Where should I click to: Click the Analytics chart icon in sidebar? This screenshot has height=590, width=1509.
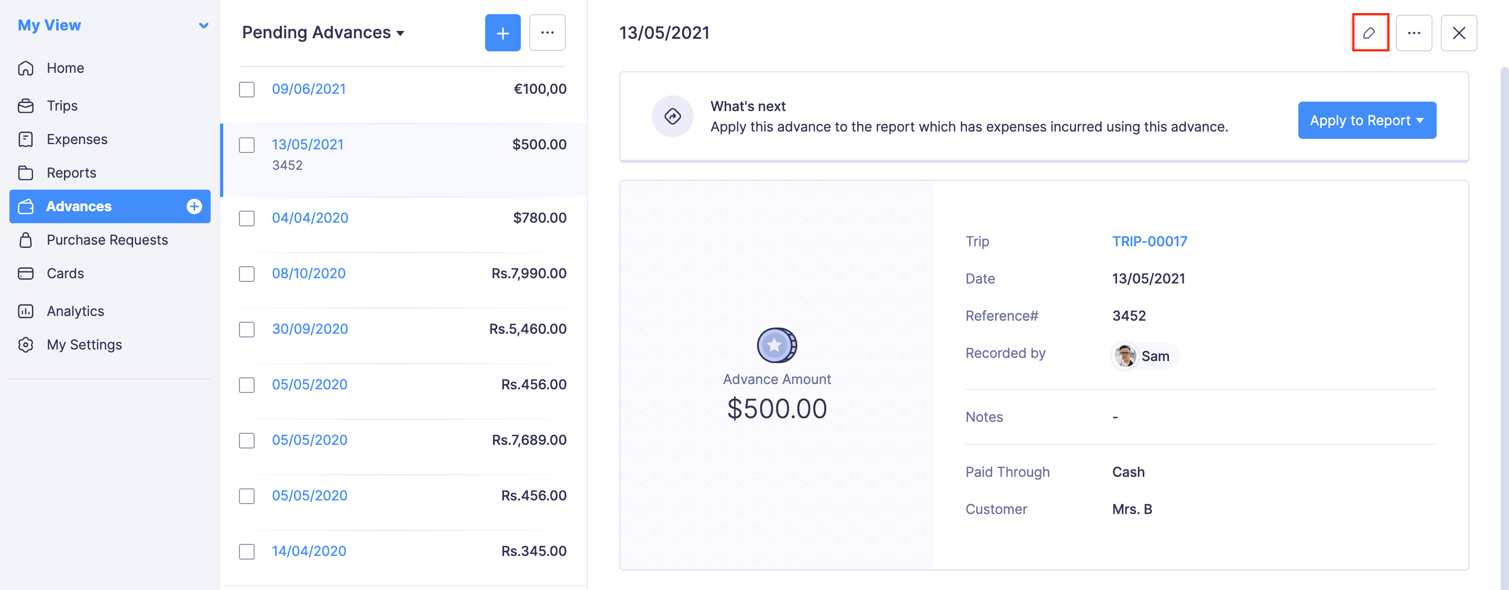coord(26,311)
